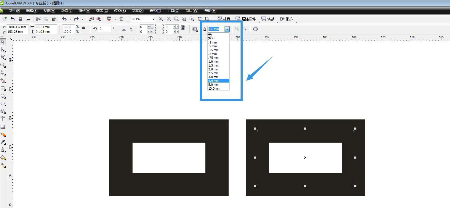Collapse the outline width dropdown arrow
Viewport: 450px width, 208px height.
click(227, 29)
